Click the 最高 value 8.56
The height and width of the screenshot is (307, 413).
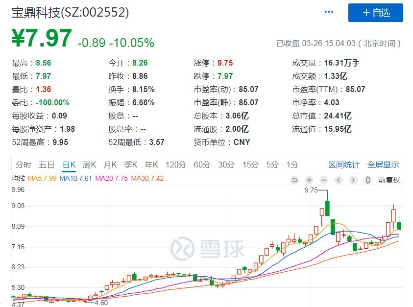[44, 63]
